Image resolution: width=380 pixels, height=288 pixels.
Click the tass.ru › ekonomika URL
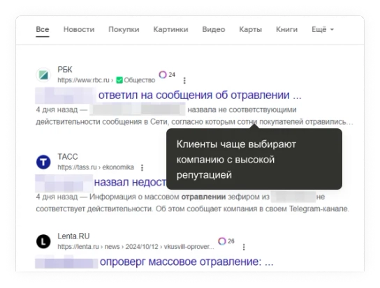(x=96, y=167)
